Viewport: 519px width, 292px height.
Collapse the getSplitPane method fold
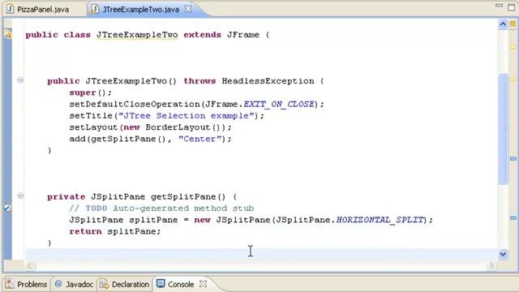click(x=20, y=196)
